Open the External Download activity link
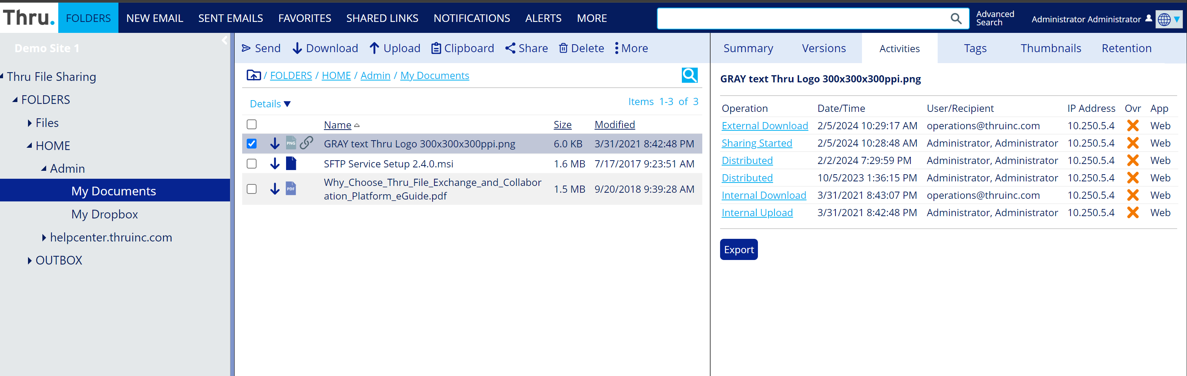 click(x=764, y=125)
